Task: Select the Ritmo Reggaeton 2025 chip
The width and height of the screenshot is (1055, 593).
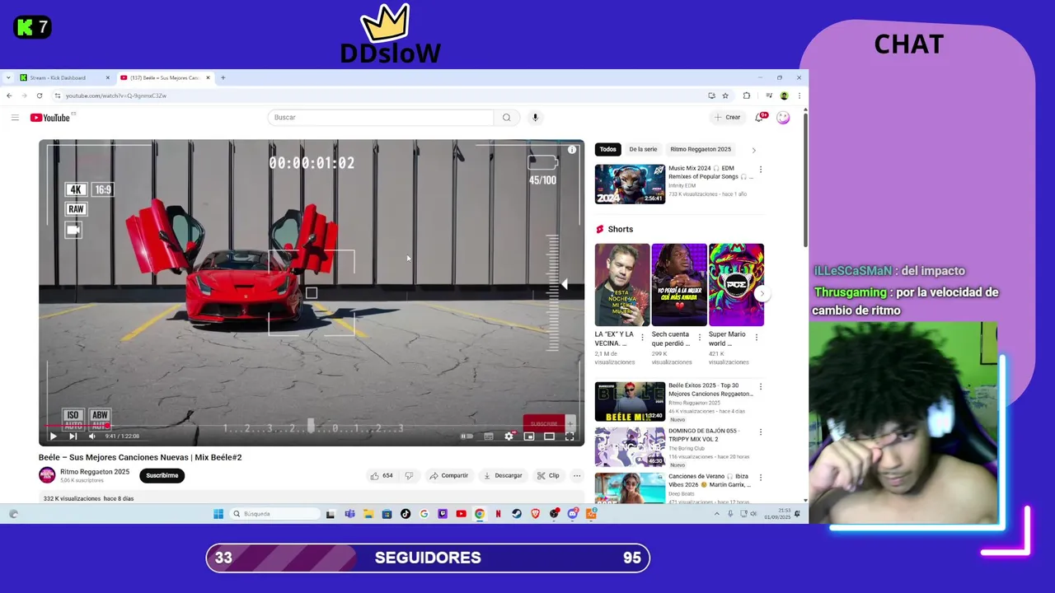Action: (x=701, y=149)
